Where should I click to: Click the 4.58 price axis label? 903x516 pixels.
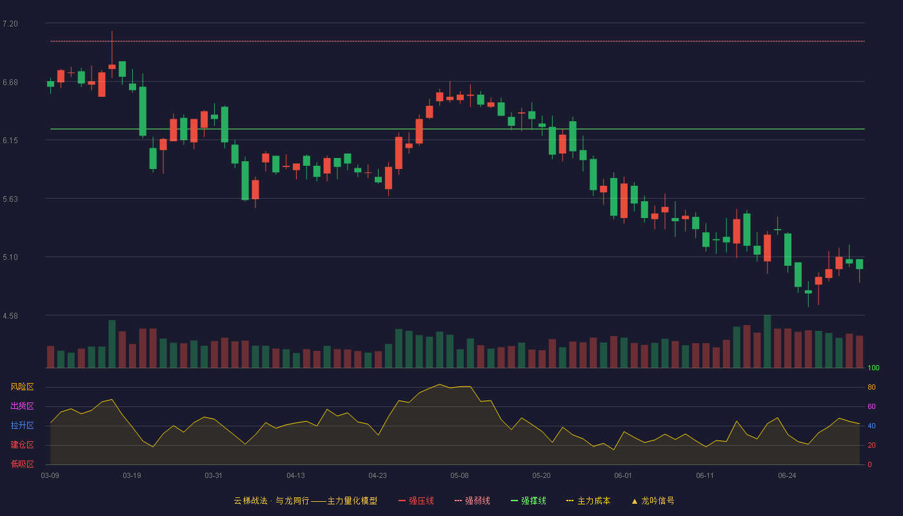(x=10, y=316)
